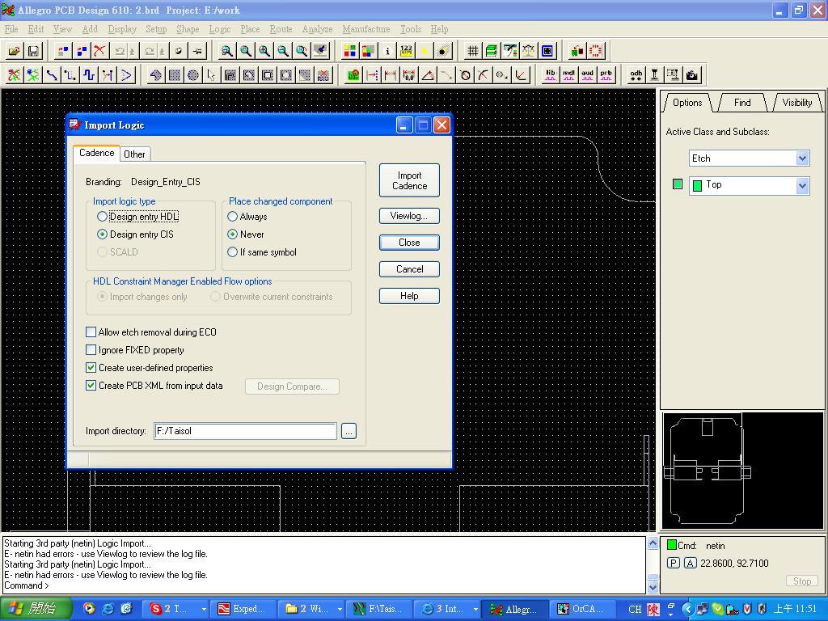828x621 pixels.
Task: Uncheck Create PCB XML from input data
Action: pos(91,386)
